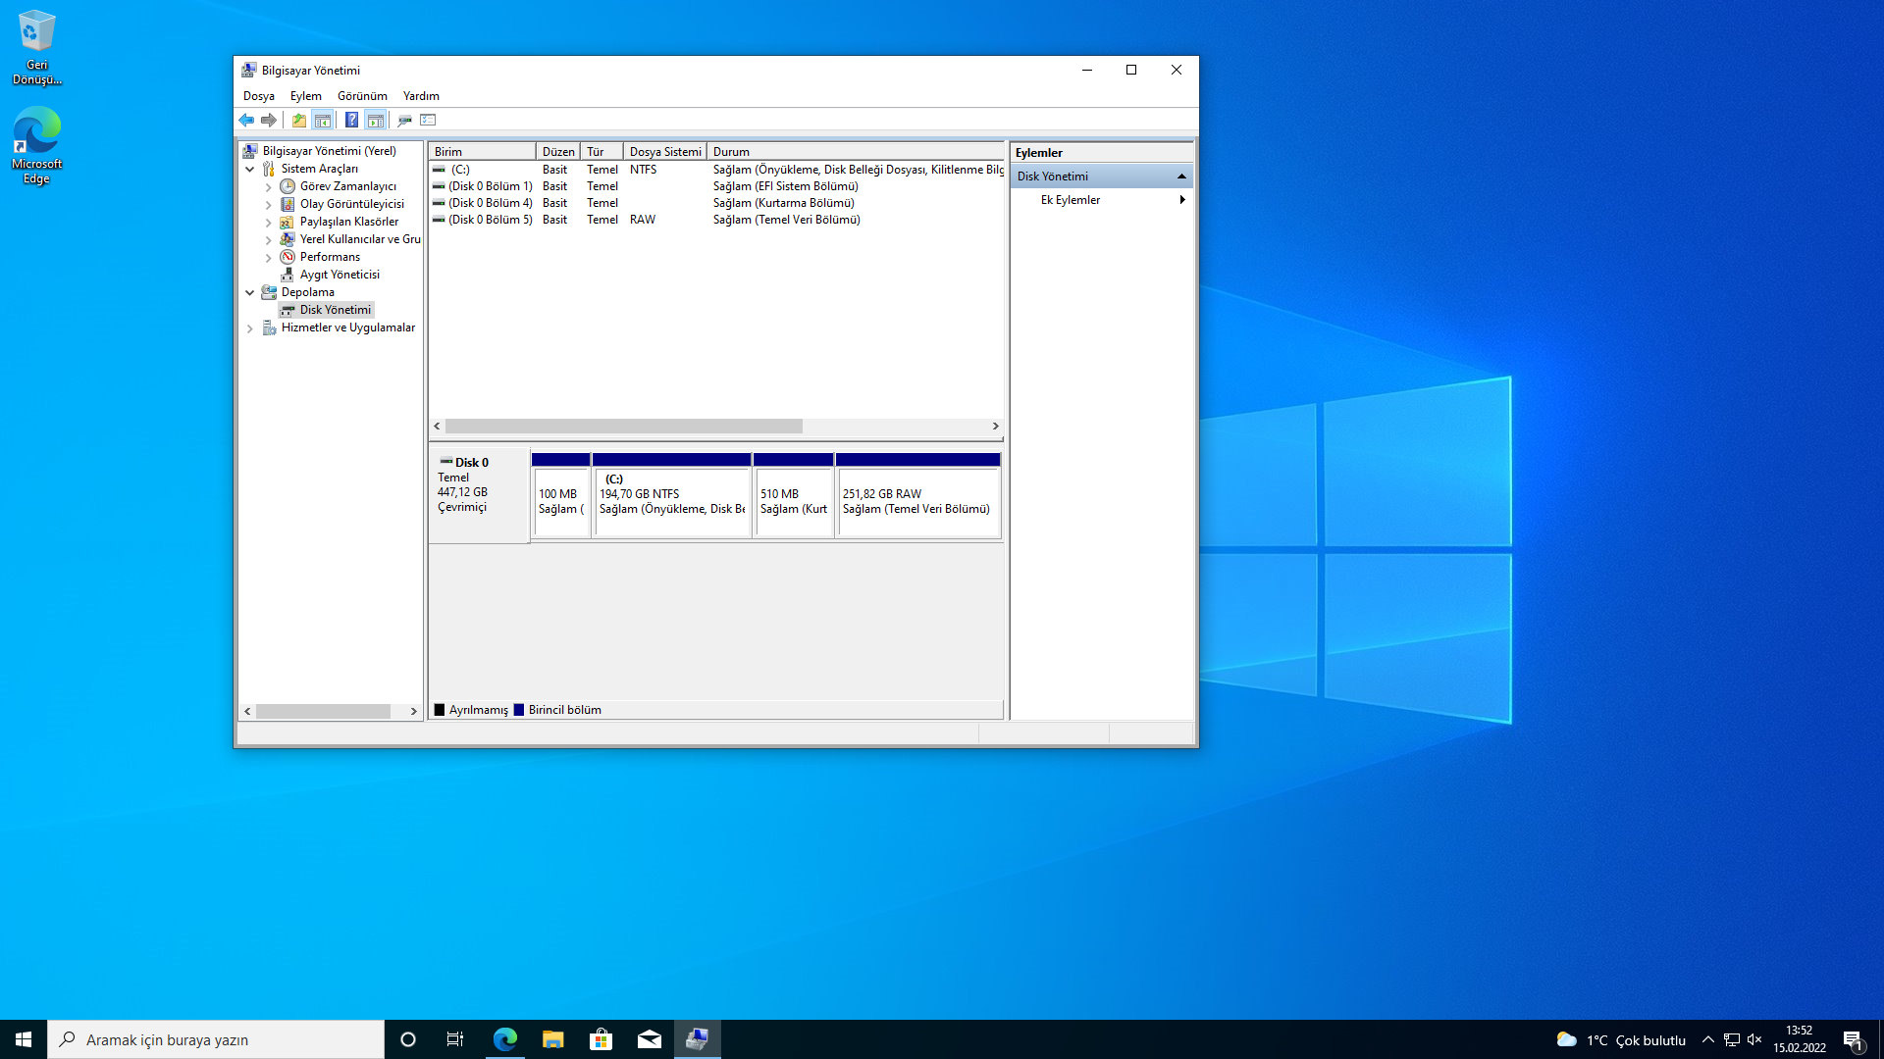Select the 251,82 GB RAW partition block

916,501
